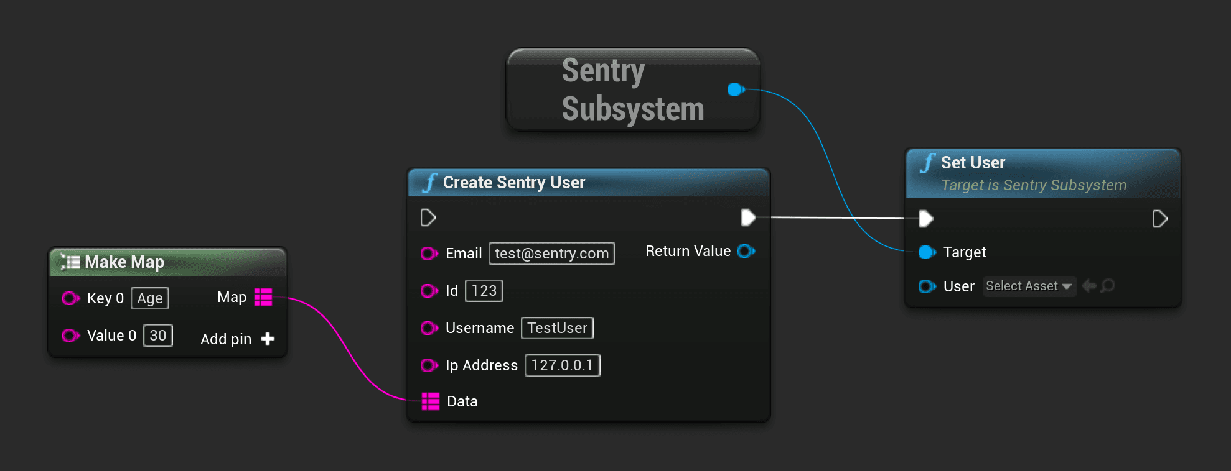
Task: Click the use-selected-asset arrow icon
Action: coord(1089,286)
